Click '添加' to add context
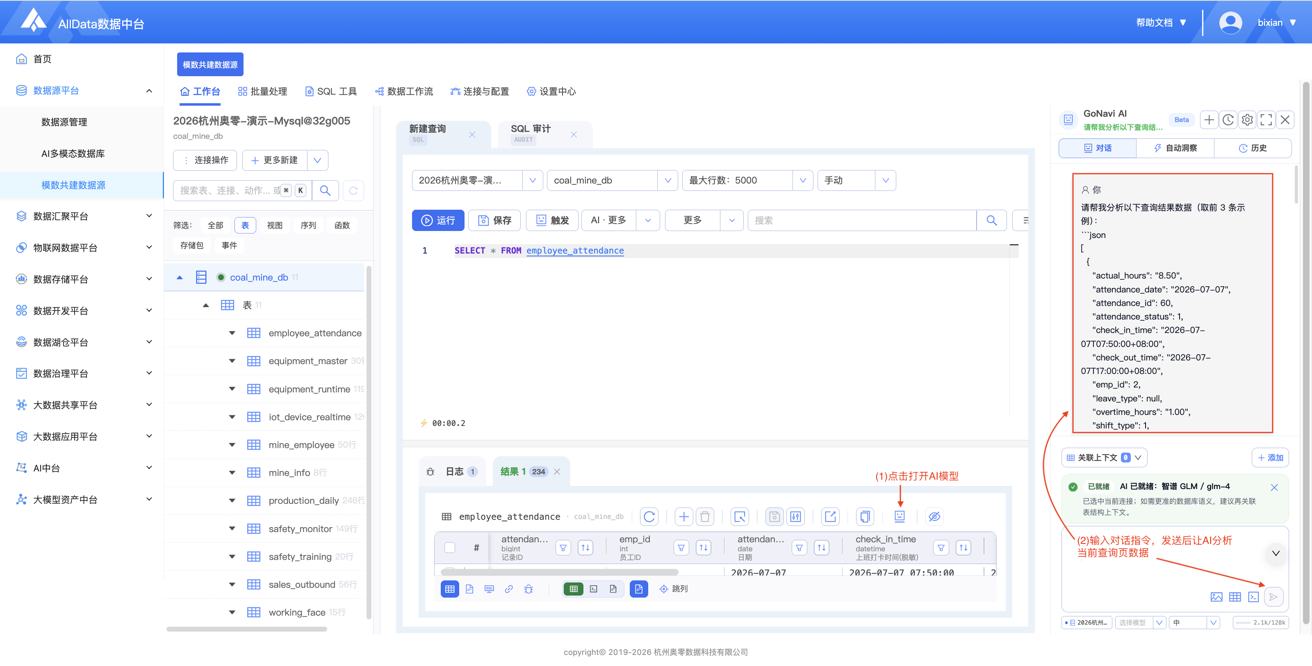The width and height of the screenshot is (1312, 666). (x=1270, y=458)
